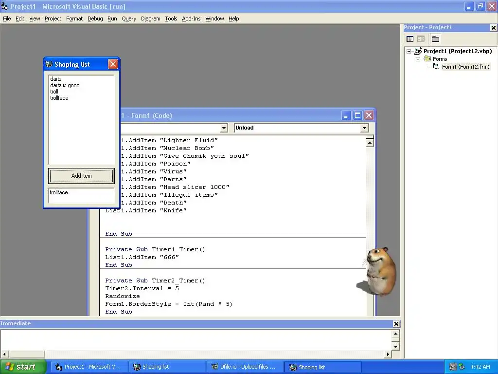Click code line 'Randomize'
The width and height of the screenshot is (498, 374).
coord(122,297)
